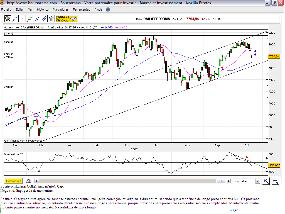Click the black DAX legend color marker
Viewport: 285px width, 214px height.
18,28
